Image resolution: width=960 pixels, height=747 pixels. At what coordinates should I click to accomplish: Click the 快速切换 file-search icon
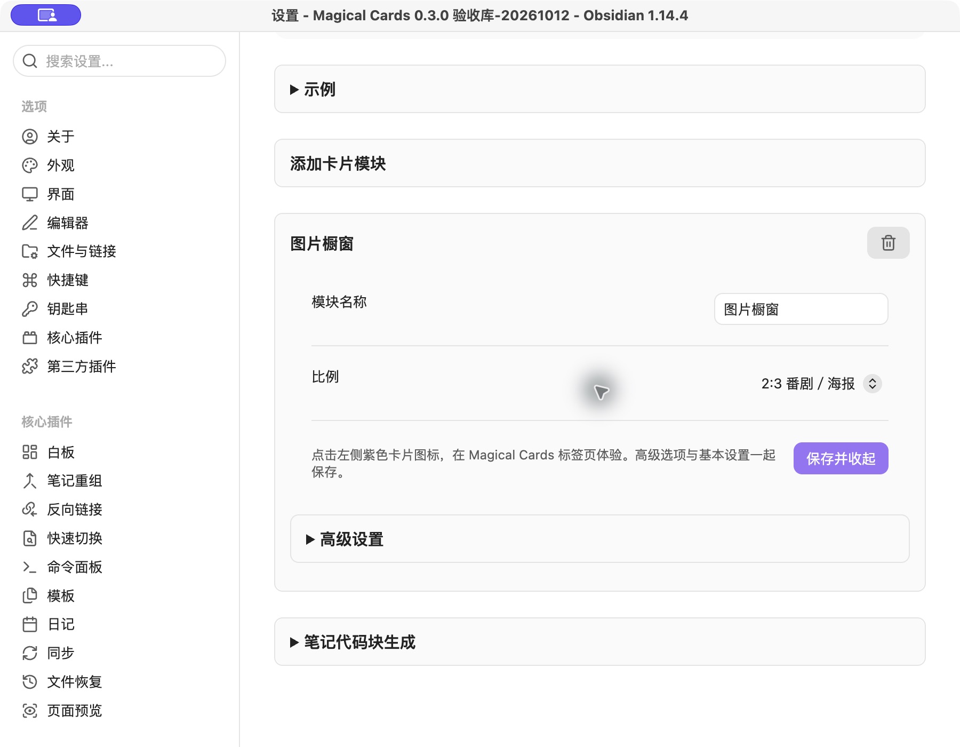pyautogui.click(x=30, y=538)
